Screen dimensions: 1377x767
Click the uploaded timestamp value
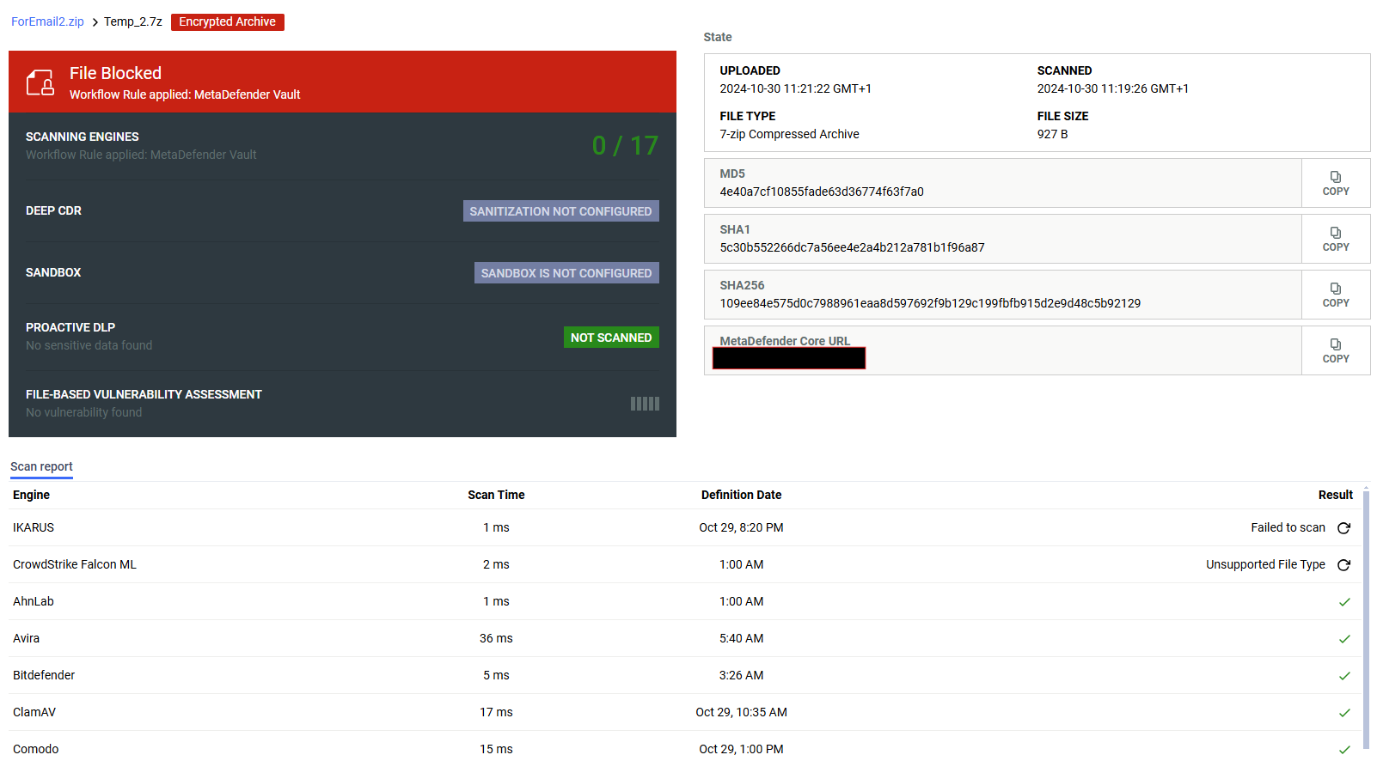point(796,88)
